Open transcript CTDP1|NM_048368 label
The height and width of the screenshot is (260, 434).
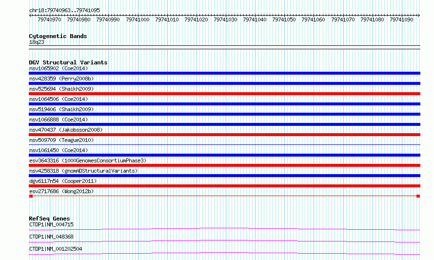point(51,237)
